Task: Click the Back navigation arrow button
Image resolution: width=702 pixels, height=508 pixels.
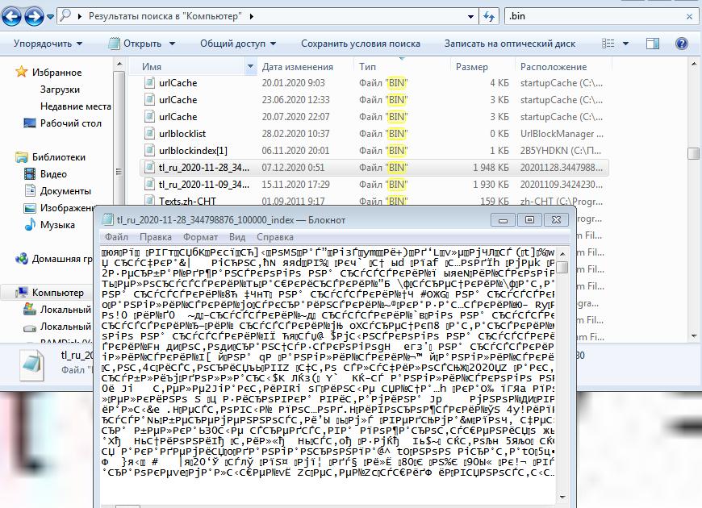Action: point(13,15)
